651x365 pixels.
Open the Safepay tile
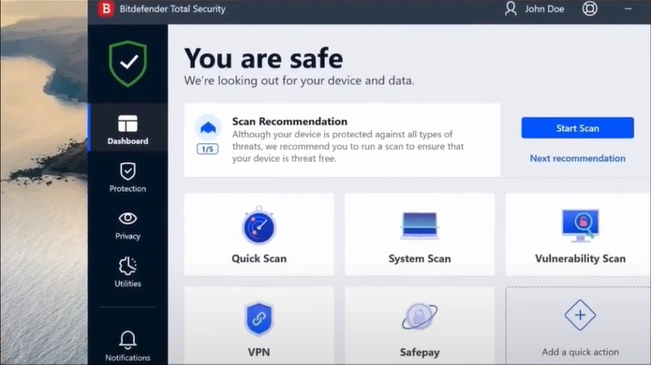(420, 326)
